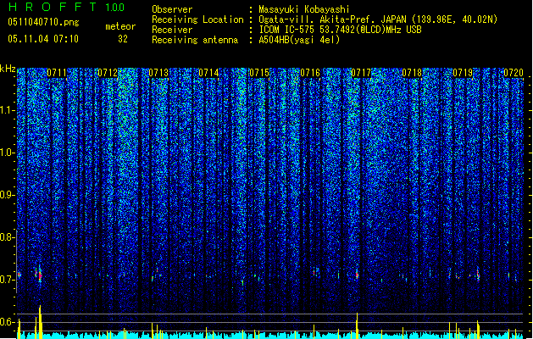
Task: Click the 0715 time marker
Action: (x=259, y=73)
